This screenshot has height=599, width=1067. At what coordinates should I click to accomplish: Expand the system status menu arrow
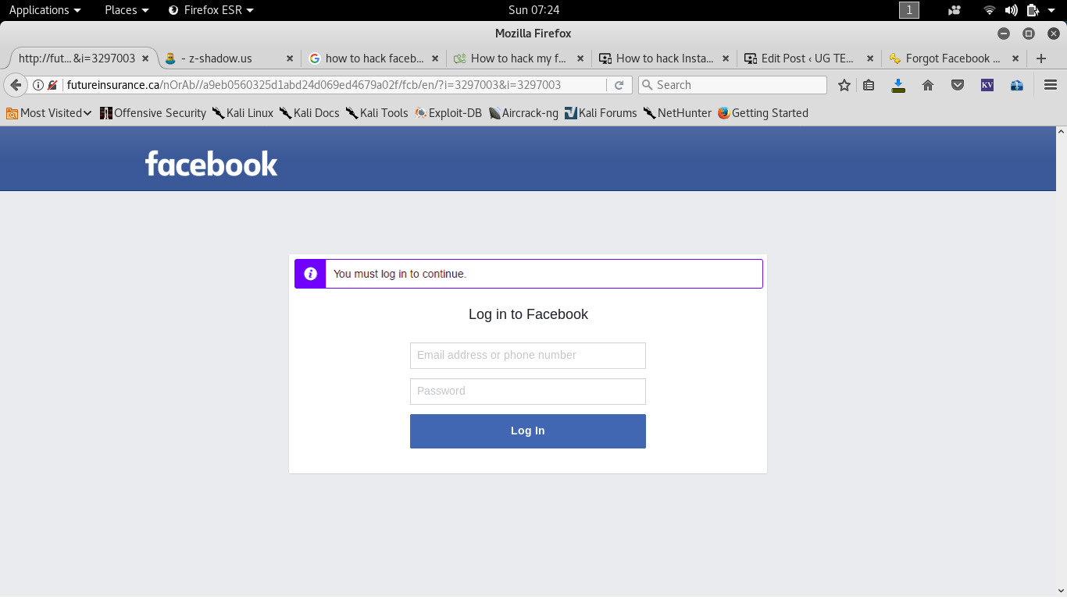[x=1051, y=10]
